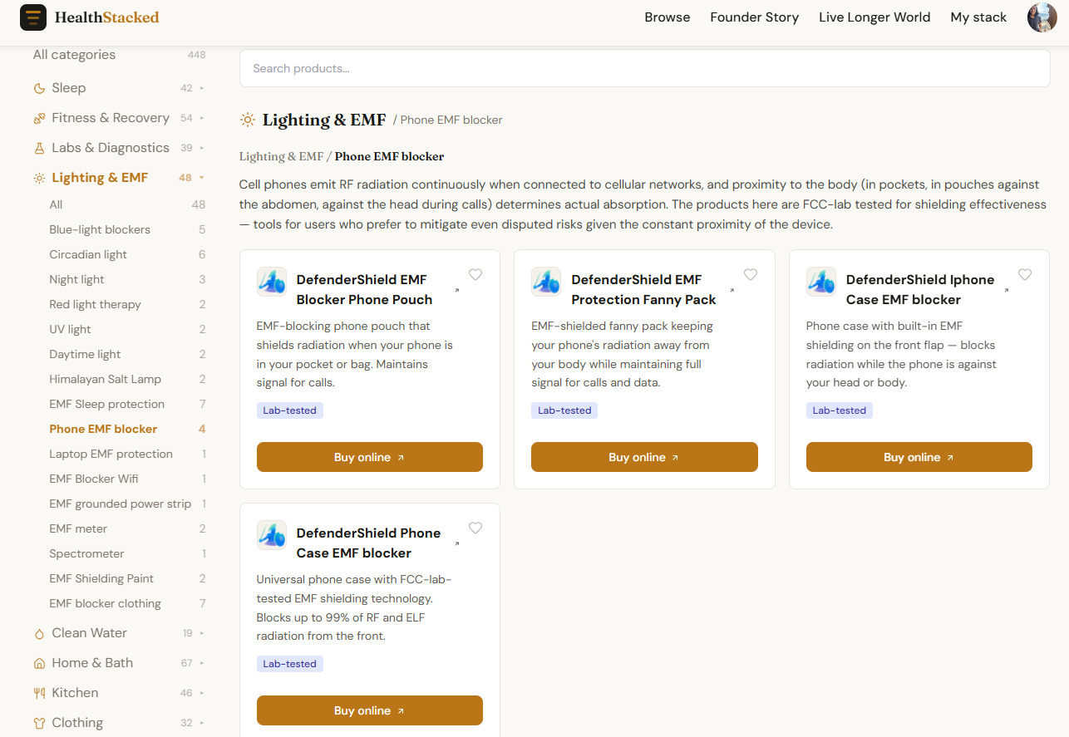Image resolution: width=1069 pixels, height=737 pixels.
Task: Click the HealthStacked brand name
Action: 107,17
